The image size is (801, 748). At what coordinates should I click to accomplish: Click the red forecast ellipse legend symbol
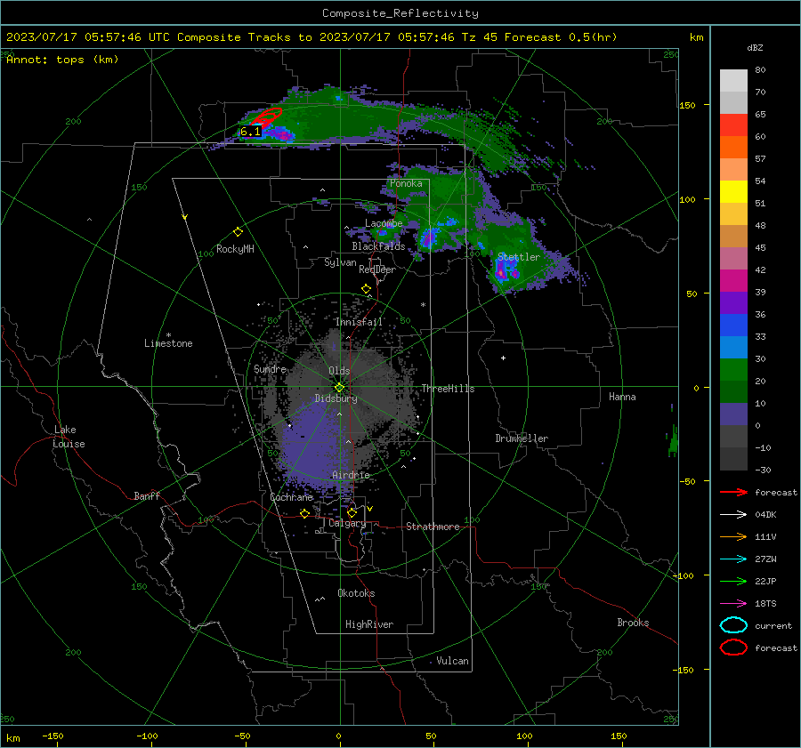coord(733,647)
